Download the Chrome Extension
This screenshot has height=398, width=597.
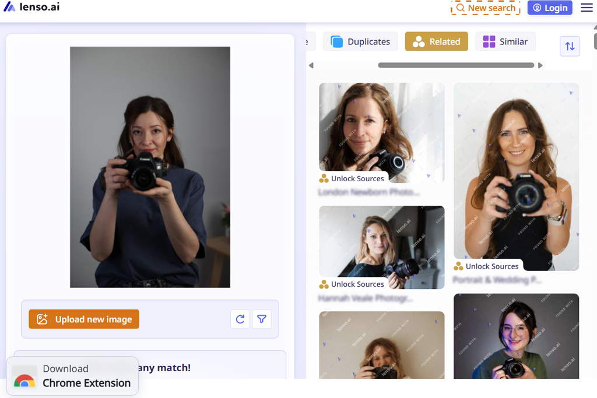[72, 376]
